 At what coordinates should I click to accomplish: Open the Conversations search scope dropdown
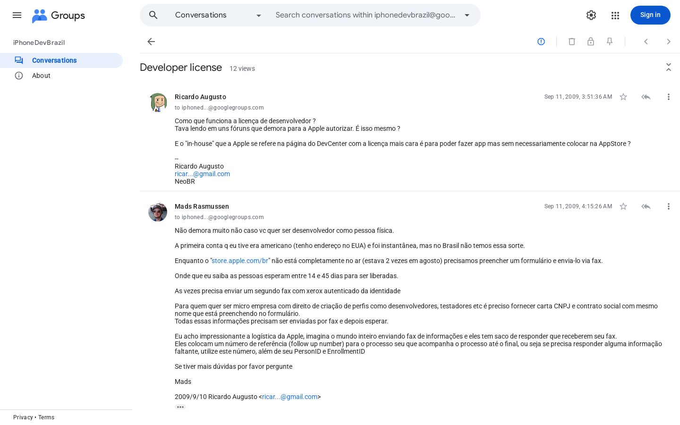tap(218, 15)
